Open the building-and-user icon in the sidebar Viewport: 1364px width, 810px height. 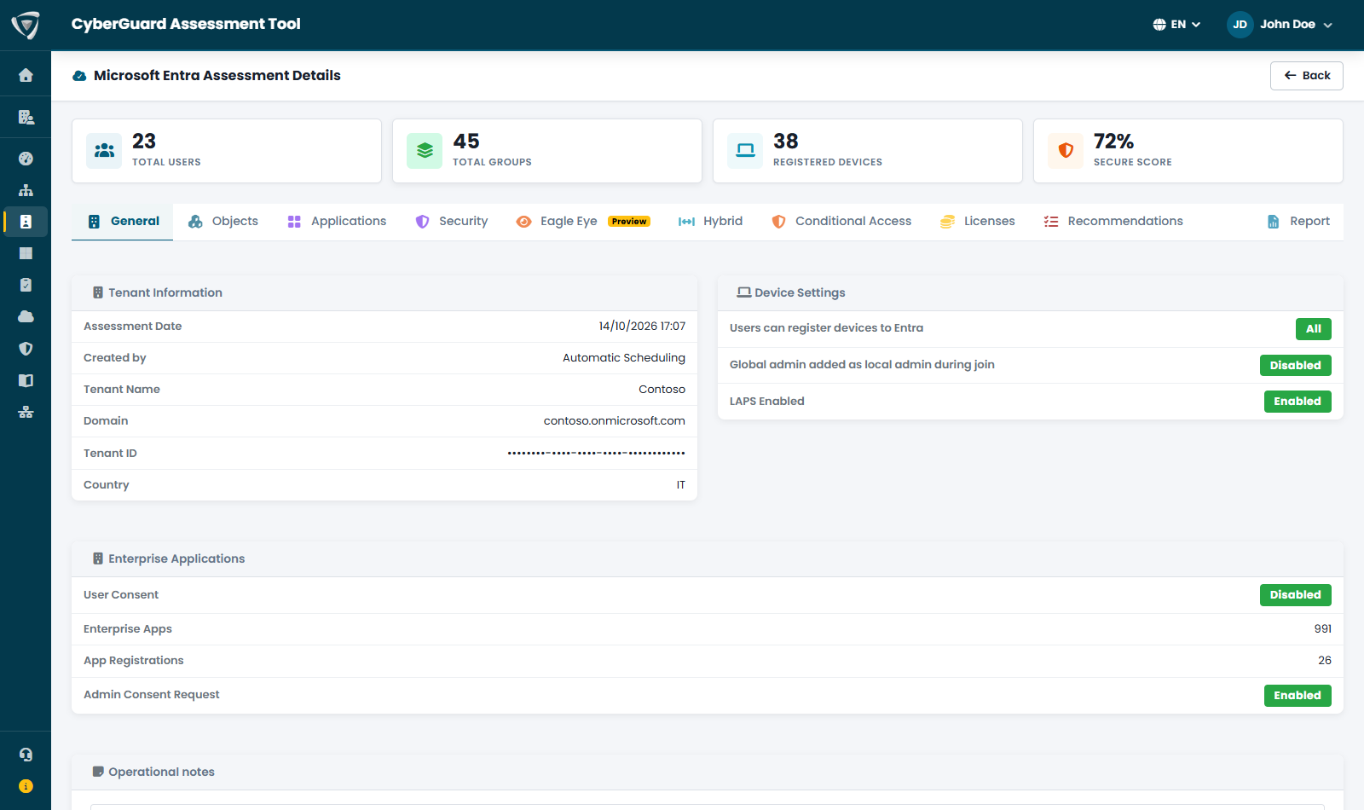26,117
